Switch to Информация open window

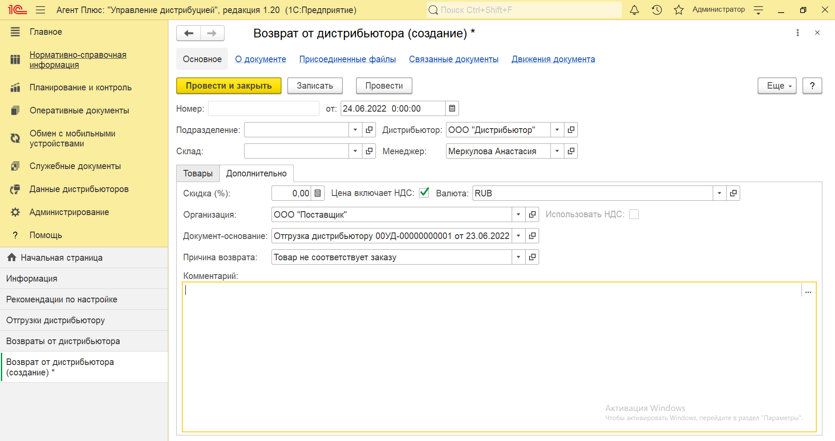click(x=84, y=279)
